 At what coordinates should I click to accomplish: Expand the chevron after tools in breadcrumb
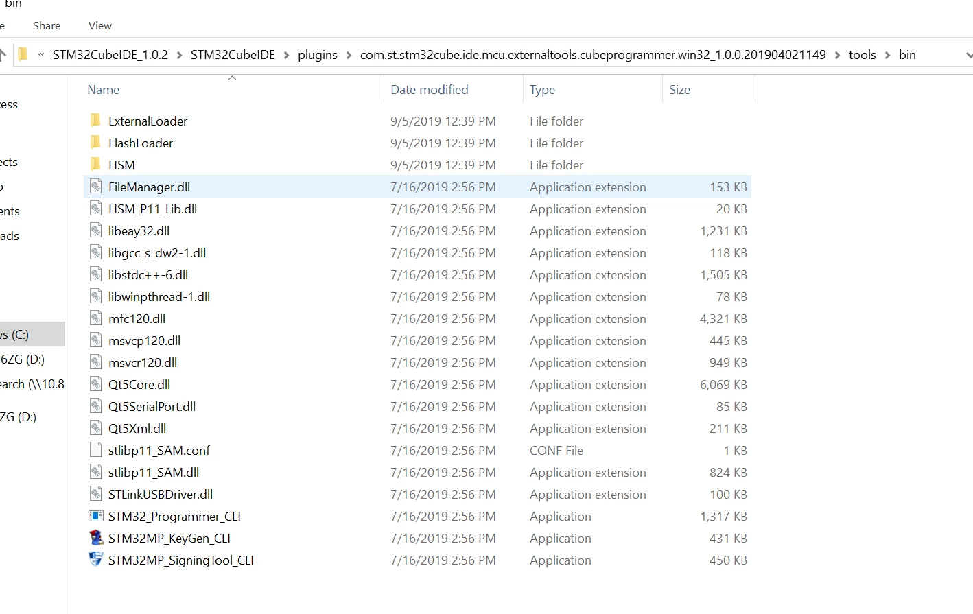[x=887, y=55]
